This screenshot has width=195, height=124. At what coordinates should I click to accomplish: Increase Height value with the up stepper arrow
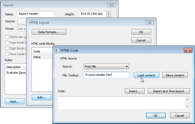click(x=108, y=12)
